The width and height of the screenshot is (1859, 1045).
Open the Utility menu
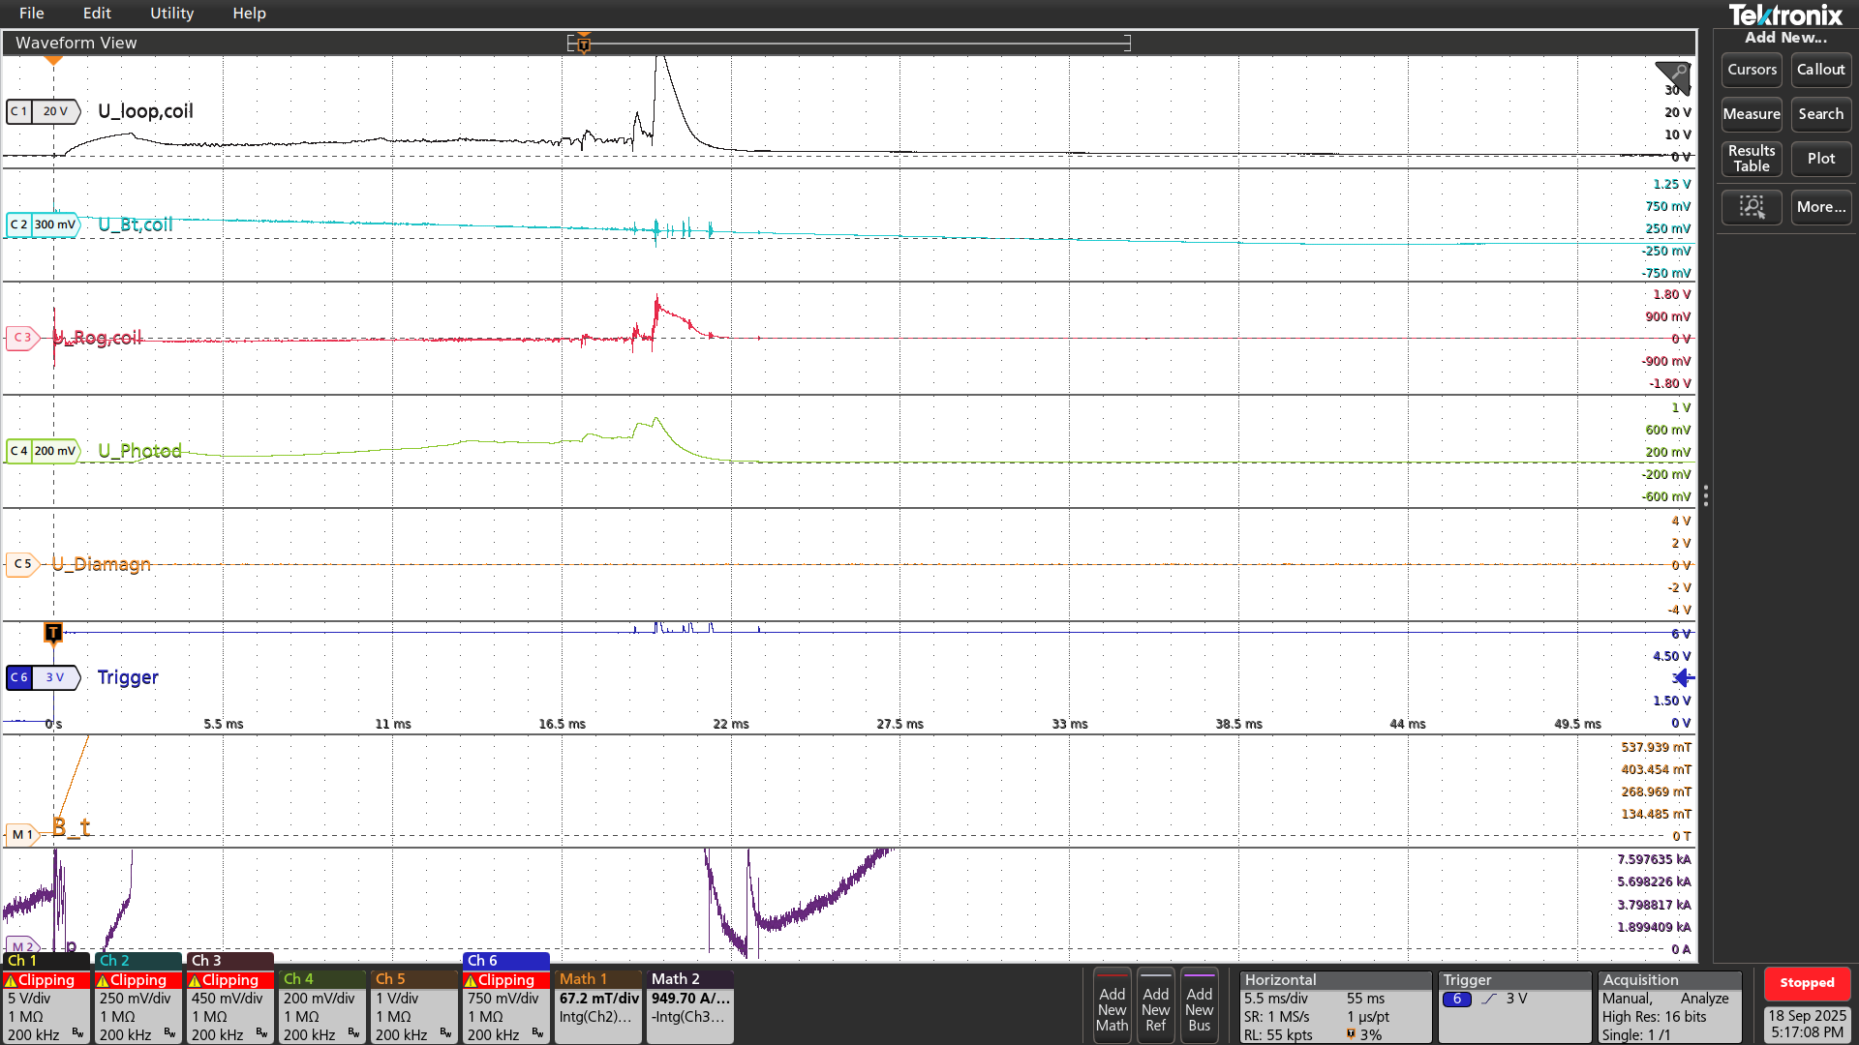pyautogui.click(x=171, y=14)
